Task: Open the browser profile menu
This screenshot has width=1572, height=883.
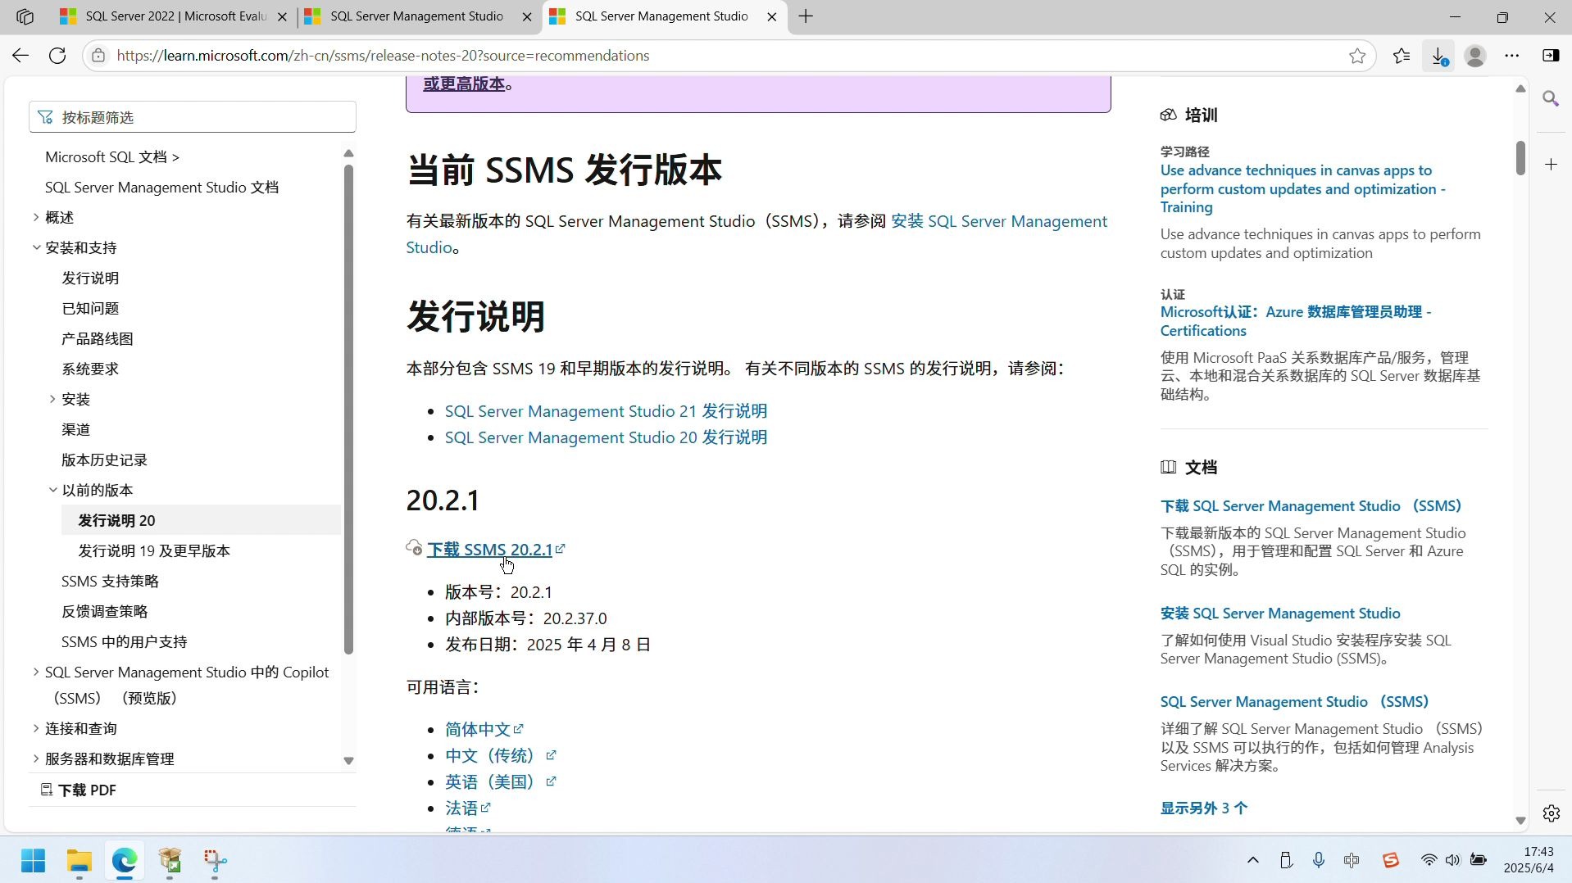Action: point(1475,55)
